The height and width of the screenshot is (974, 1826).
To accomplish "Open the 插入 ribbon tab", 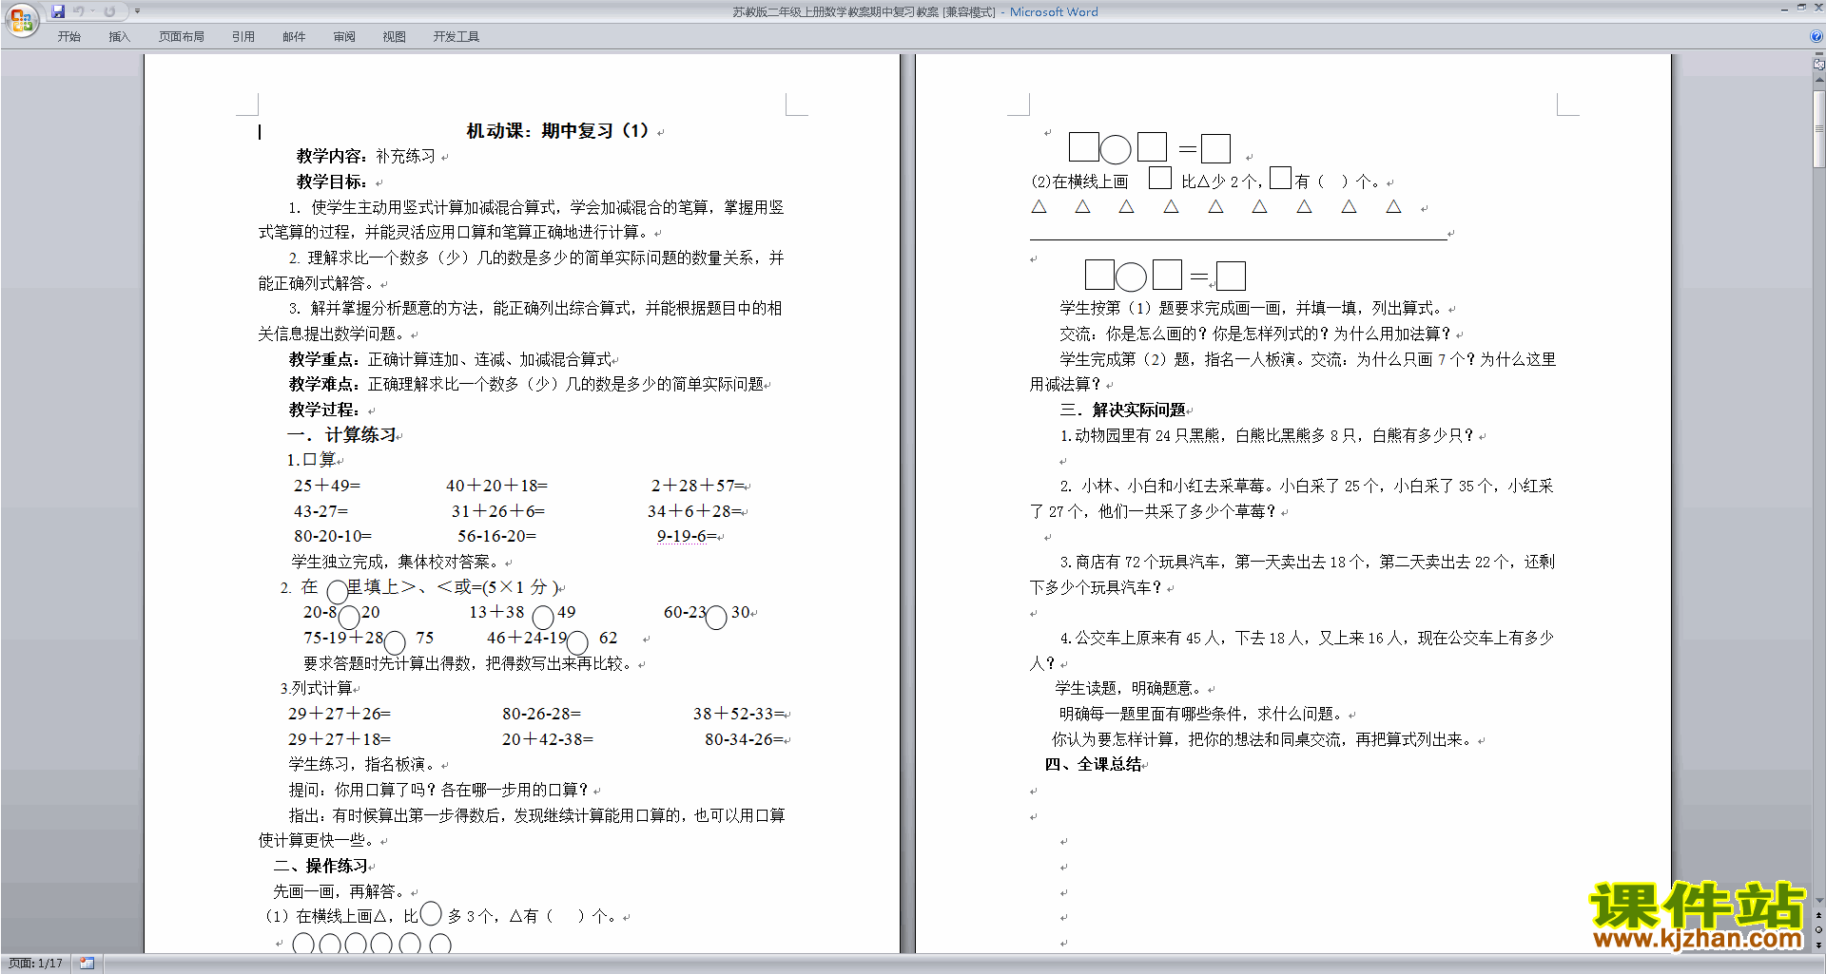I will point(119,37).
